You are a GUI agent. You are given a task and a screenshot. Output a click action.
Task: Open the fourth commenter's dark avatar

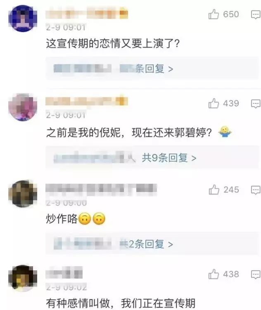pos(23,278)
